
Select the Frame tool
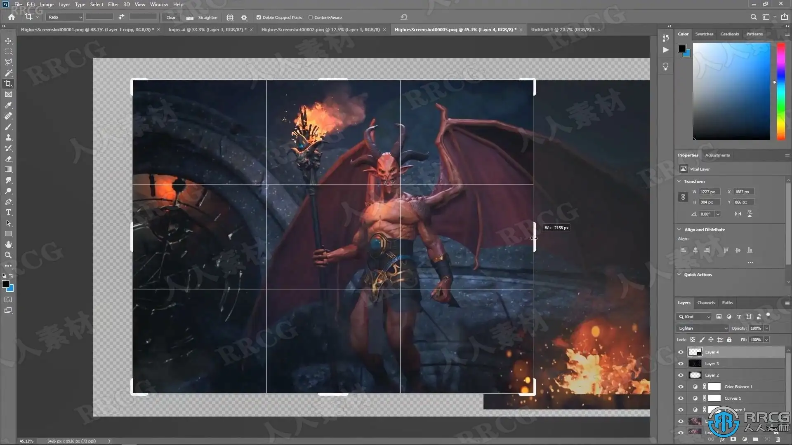(8, 94)
